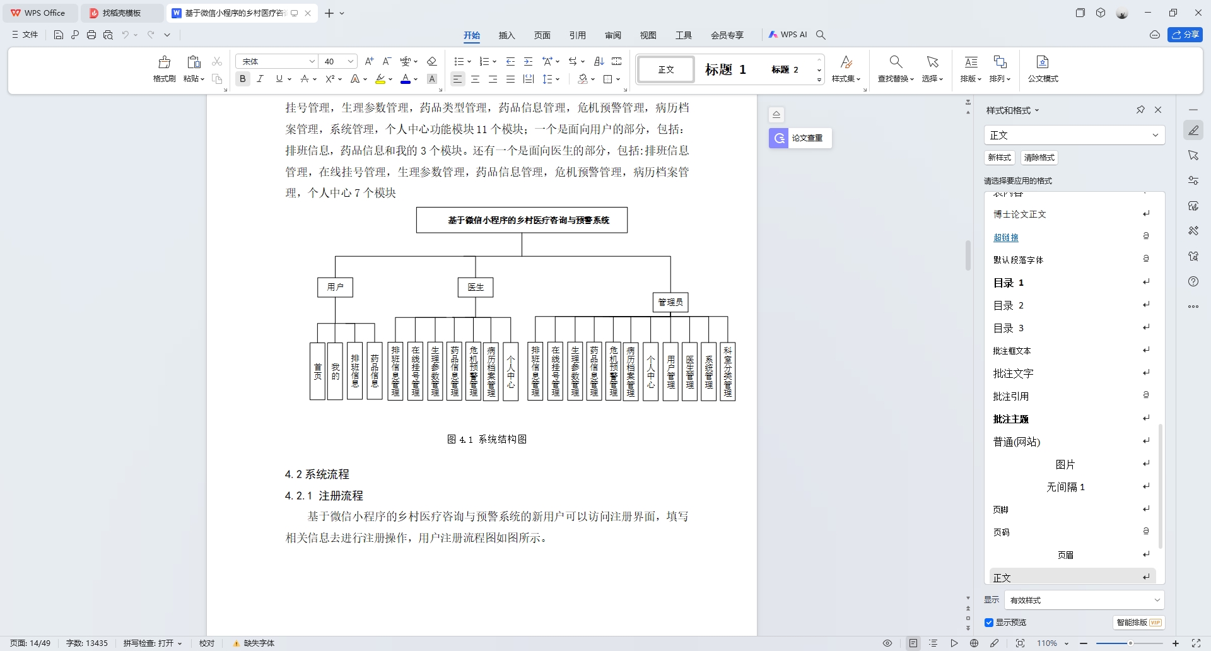The image size is (1211, 651).
Task: Switch to the 插入 ribbon tab
Action: (x=506, y=35)
